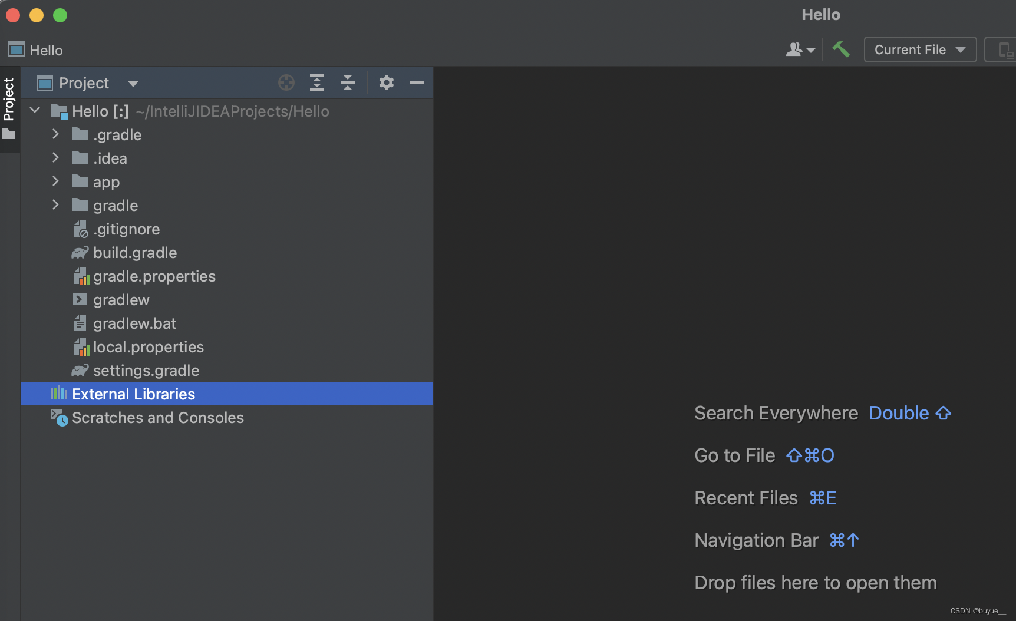Expand the .gradle folder chevron
The image size is (1016, 621).
pyautogui.click(x=55, y=134)
